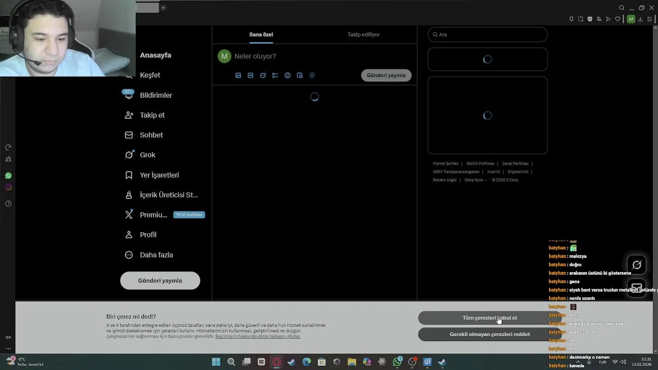Open emoji picker in composer
The height and width of the screenshot is (370, 658).
(287, 75)
